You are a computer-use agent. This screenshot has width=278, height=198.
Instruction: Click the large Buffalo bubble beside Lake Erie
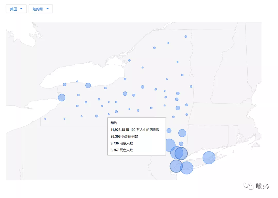click(62, 98)
